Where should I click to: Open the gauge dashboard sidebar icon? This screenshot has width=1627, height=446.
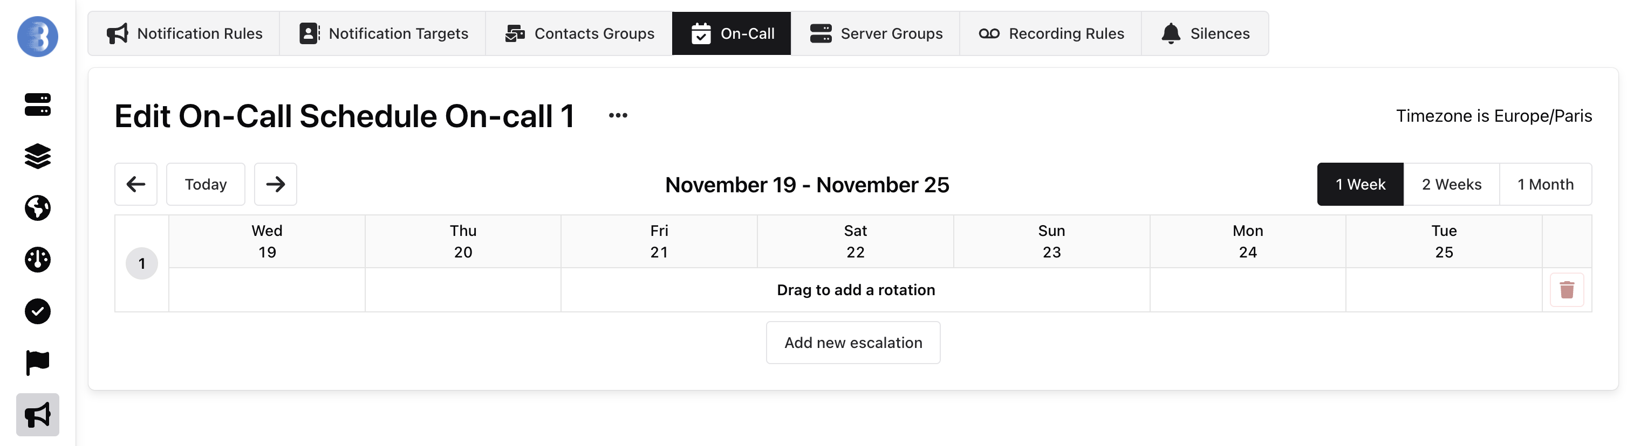click(38, 260)
